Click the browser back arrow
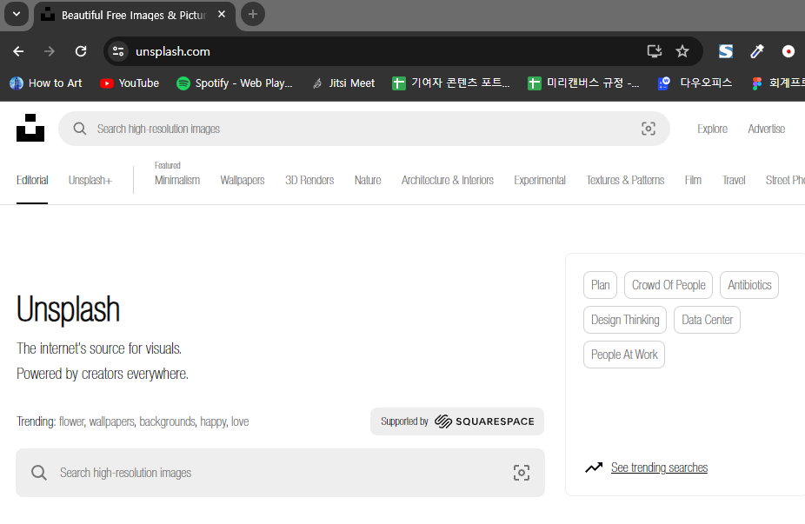The width and height of the screenshot is (805, 524). pos(18,51)
